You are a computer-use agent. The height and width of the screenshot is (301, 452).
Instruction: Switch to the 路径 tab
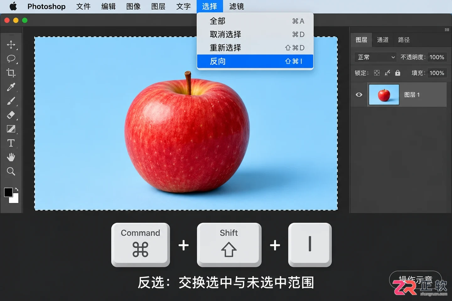[x=404, y=40]
